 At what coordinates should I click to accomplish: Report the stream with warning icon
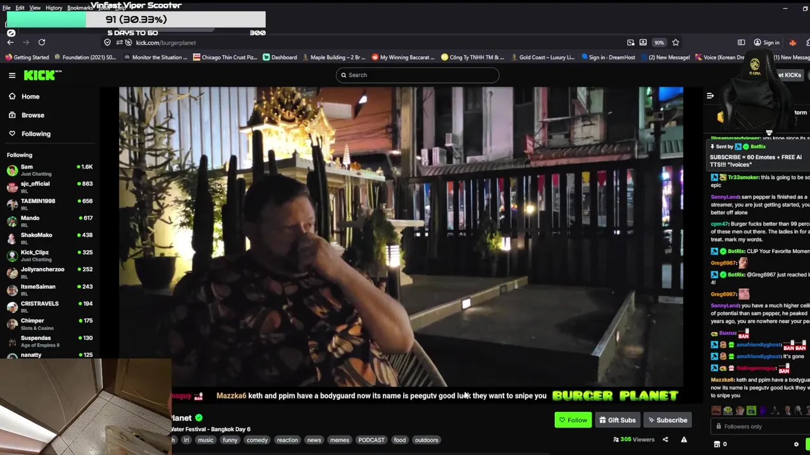(x=684, y=439)
